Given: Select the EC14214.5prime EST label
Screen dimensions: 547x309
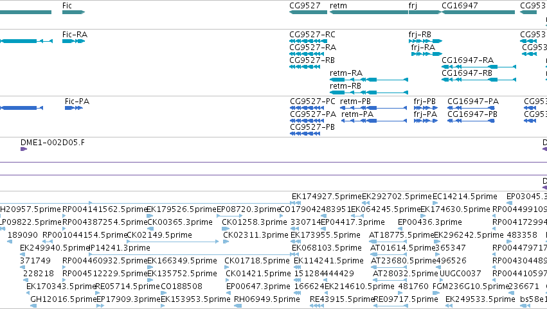Looking at the screenshot, I should (x=465, y=197).
